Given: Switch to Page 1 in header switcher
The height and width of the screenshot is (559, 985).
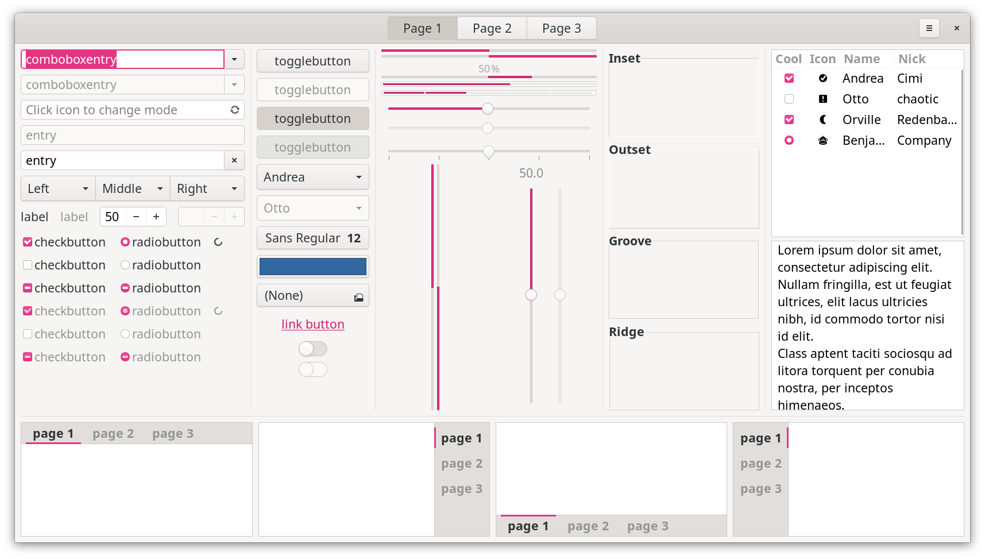Looking at the screenshot, I should click(x=423, y=28).
